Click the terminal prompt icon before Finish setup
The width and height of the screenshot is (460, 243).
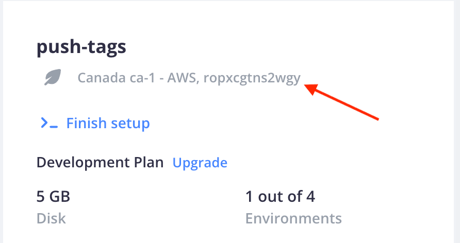49,123
